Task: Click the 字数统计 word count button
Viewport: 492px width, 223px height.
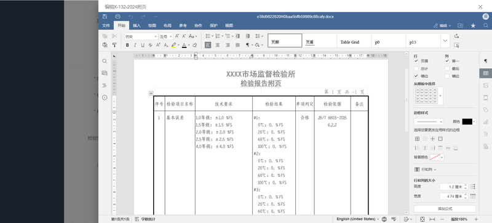Action: point(145,219)
